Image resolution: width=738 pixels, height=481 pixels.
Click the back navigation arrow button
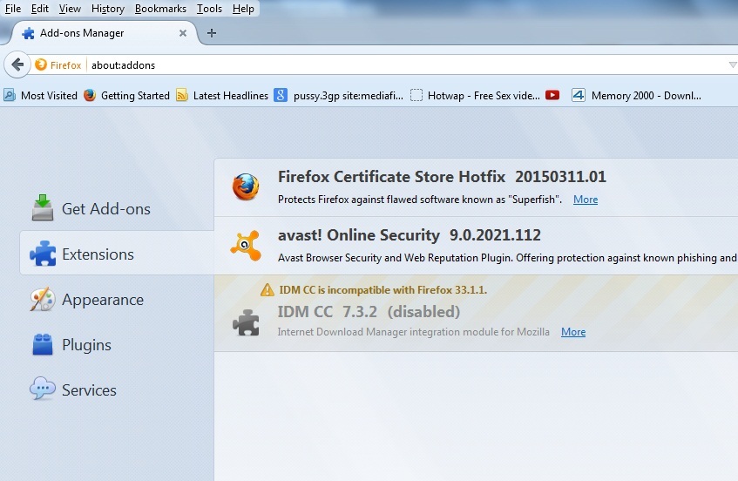coord(17,64)
